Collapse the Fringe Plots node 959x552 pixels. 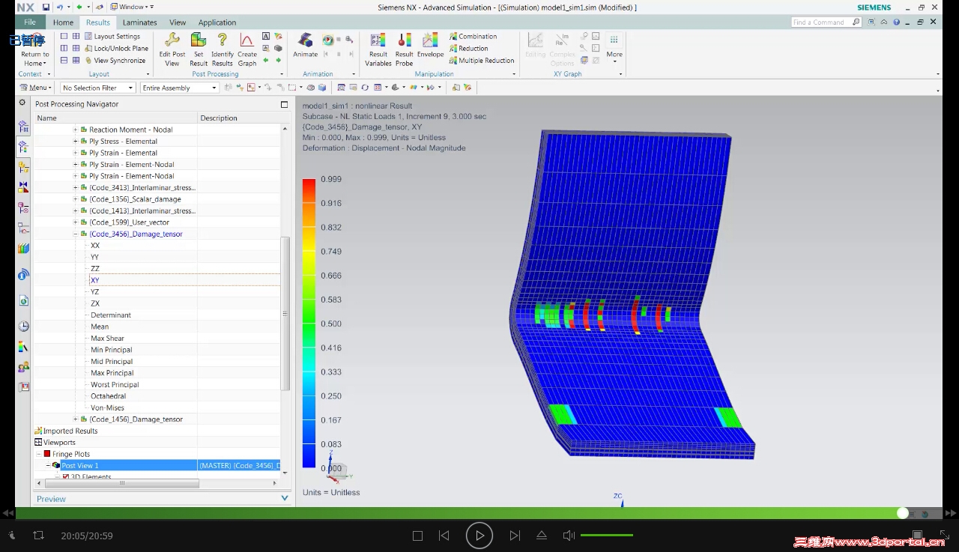39,454
